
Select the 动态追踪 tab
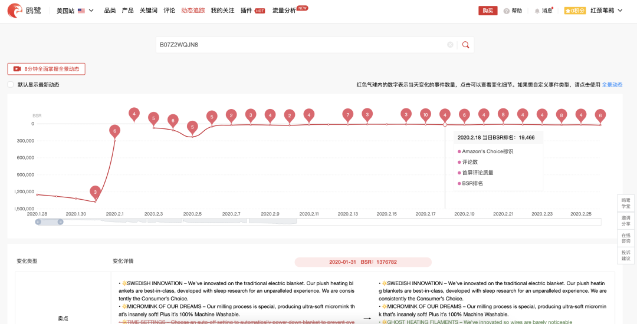(193, 11)
